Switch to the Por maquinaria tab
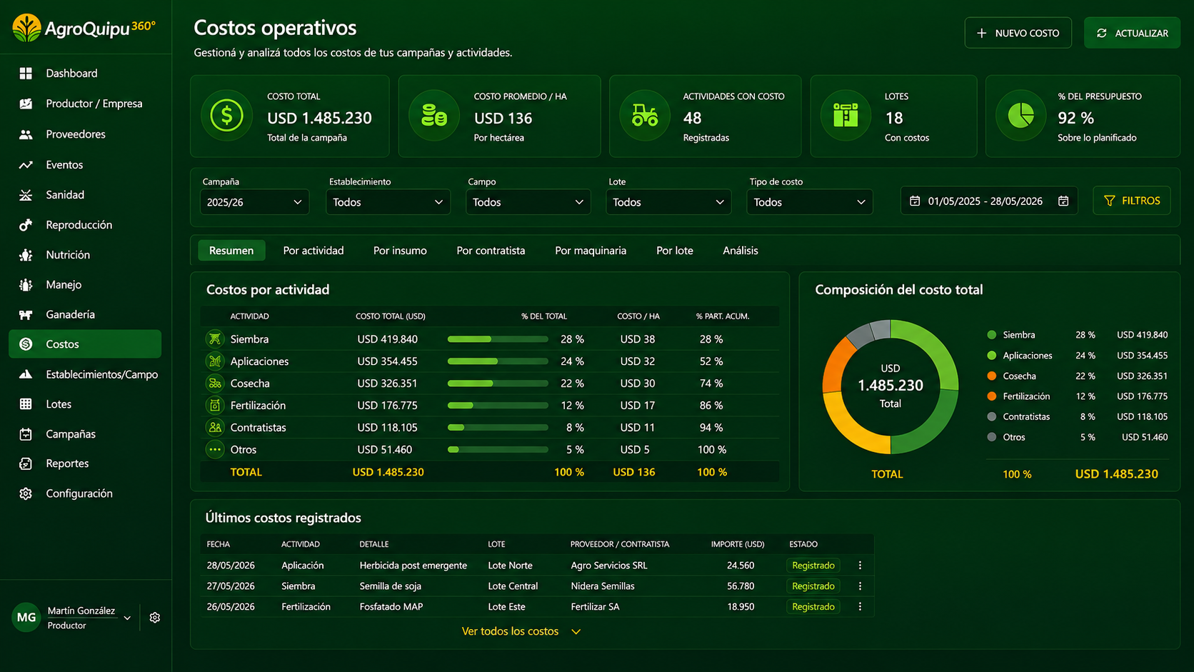The image size is (1194, 672). 591,251
